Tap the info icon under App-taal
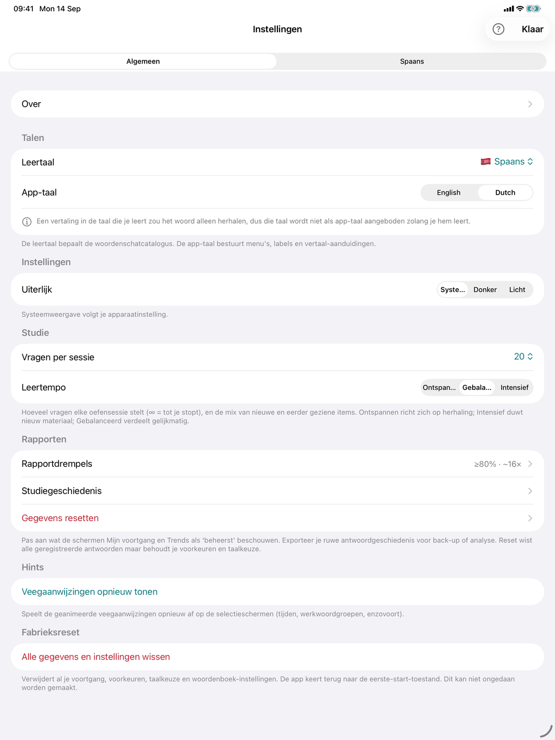555x740 pixels. [26, 222]
